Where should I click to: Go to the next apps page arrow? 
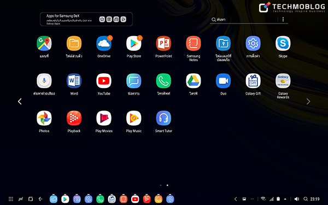click(x=308, y=102)
